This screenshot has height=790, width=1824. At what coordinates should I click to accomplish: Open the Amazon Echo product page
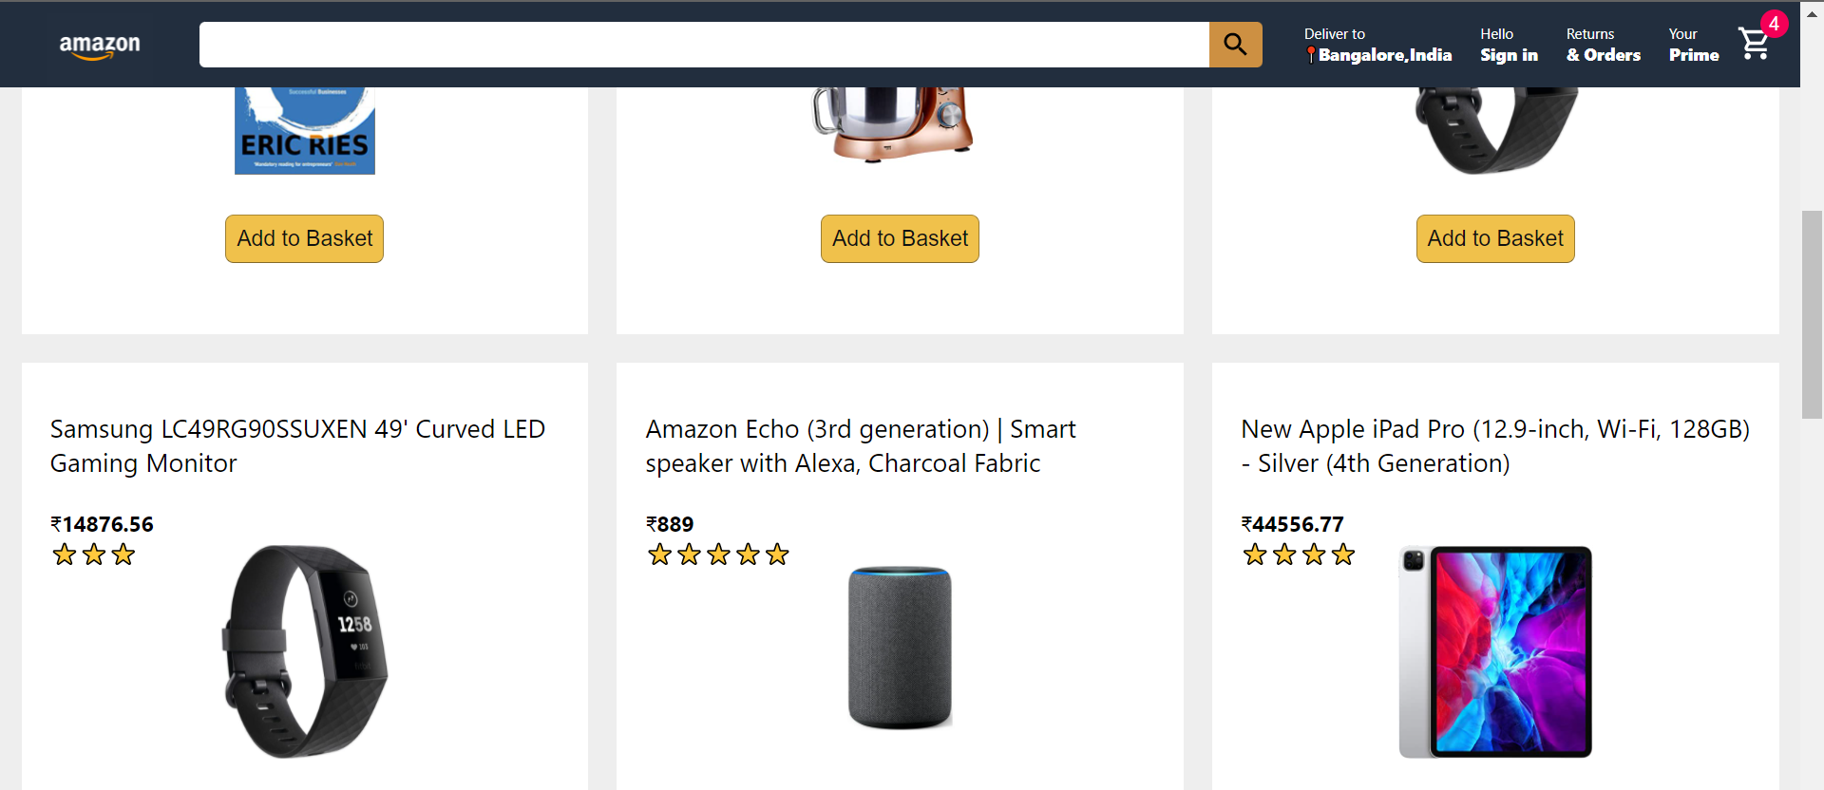pyautogui.click(x=860, y=445)
